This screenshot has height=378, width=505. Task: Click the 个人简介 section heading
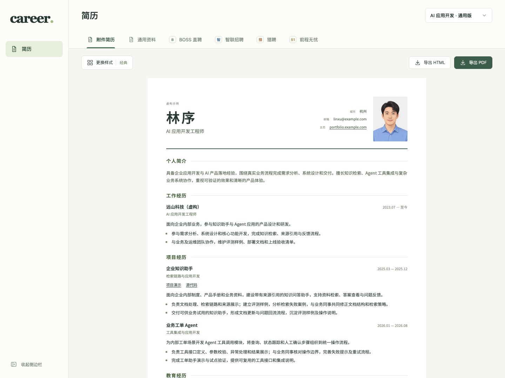176,161
